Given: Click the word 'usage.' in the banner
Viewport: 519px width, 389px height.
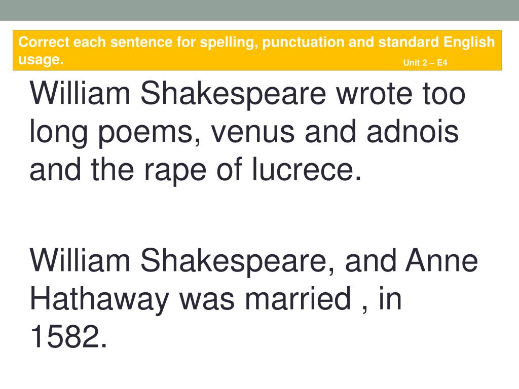Looking at the screenshot, I should pyautogui.click(x=41, y=60).
